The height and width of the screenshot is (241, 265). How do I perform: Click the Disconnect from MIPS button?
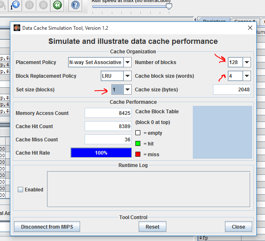pyautogui.click(x=47, y=227)
